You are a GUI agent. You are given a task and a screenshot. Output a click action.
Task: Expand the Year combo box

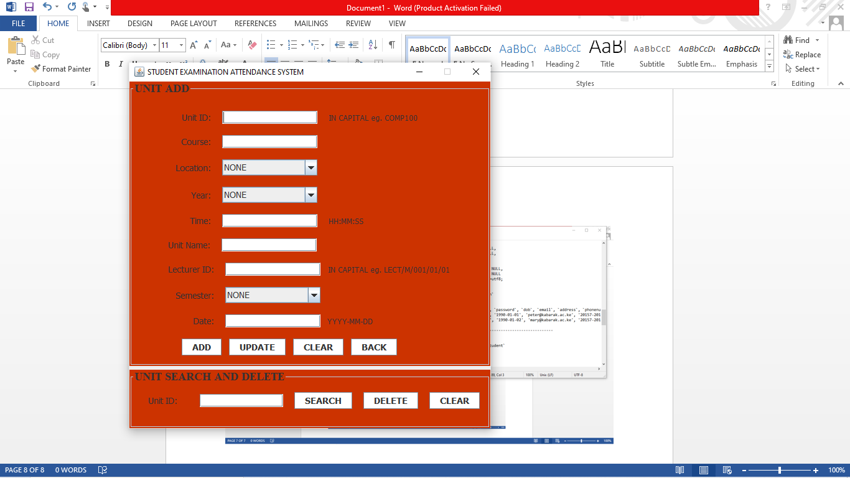click(311, 194)
